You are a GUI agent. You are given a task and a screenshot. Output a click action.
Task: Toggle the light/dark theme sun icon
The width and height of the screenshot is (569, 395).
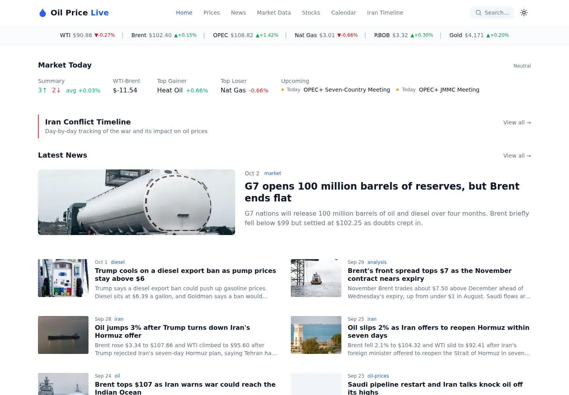[x=524, y=13]
